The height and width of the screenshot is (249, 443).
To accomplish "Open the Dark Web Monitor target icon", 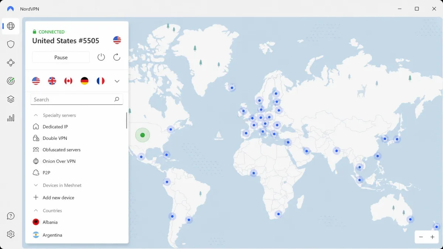I will point(11,81).
